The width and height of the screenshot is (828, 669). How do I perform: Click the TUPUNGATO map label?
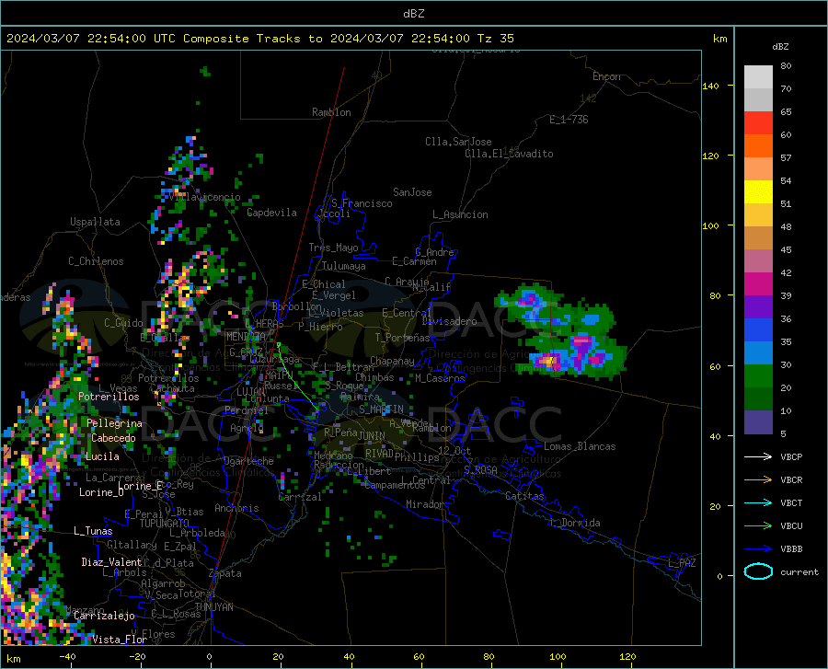(x=165, y=524)
